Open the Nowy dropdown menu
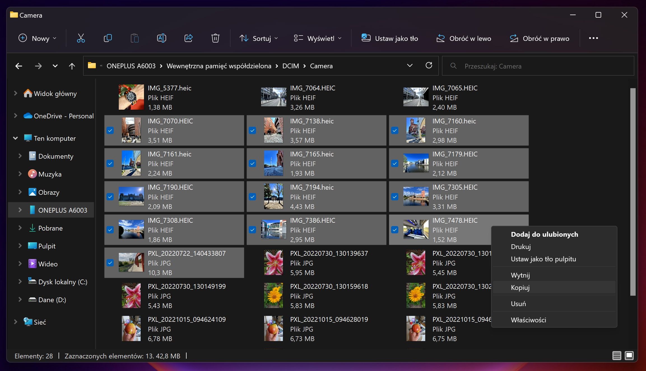 (38, 38)
